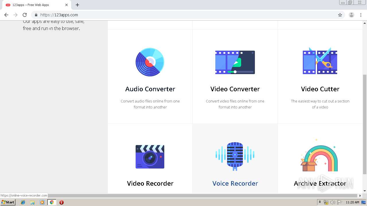The width and height of the screenshot is (367, 206).
Task: Click 'Convert audio files online' description text
Action: 150,104
